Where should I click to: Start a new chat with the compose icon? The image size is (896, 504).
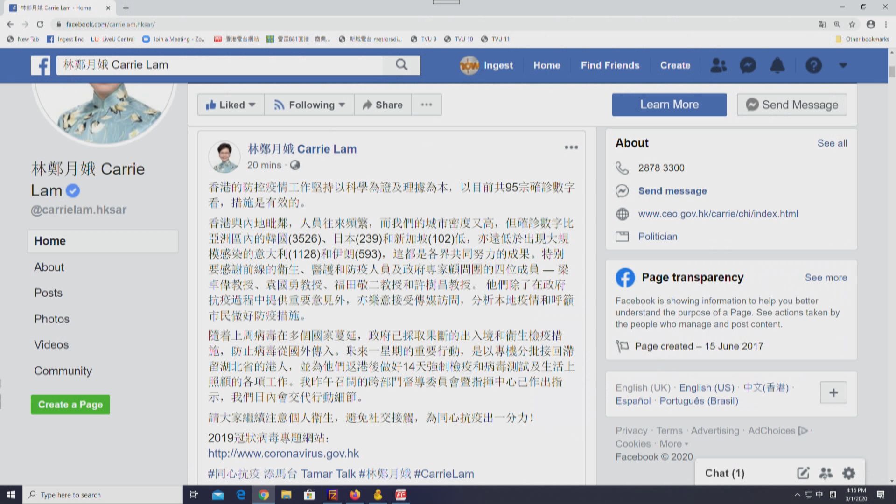[803, 473]
